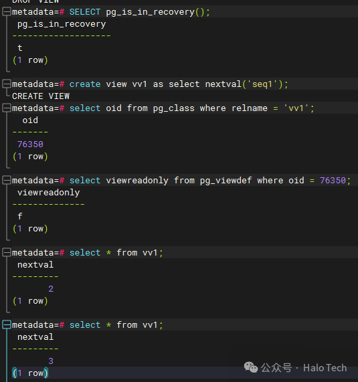The width and height of the screenshot is (358, 382).
Task: Collapse the pg_class oid query block
Action: pyautogui.click(x=7, y=108)
